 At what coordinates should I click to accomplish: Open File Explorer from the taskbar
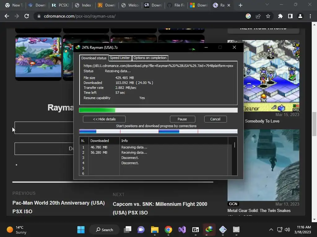pyautogui.click(x=154, y=230)
